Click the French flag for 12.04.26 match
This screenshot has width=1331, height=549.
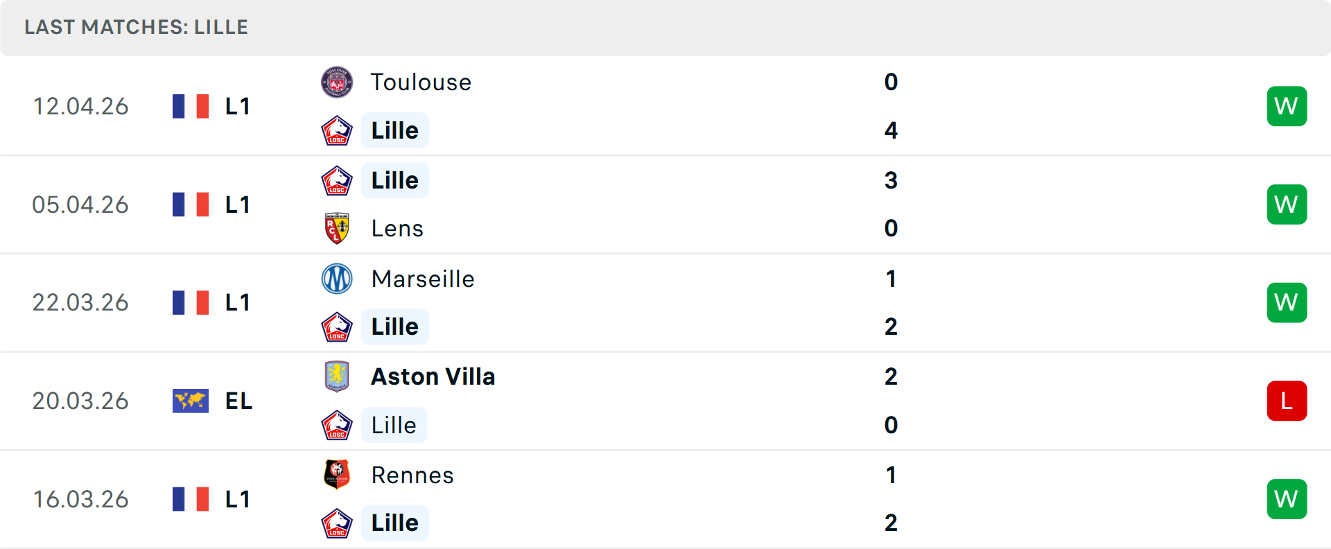click(191, 106)
